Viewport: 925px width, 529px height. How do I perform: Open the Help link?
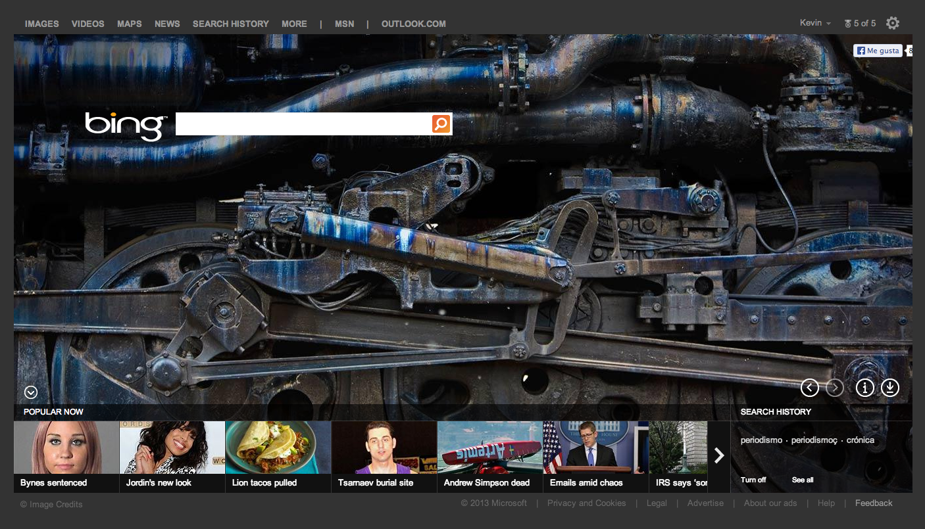[x=826, y=503]
